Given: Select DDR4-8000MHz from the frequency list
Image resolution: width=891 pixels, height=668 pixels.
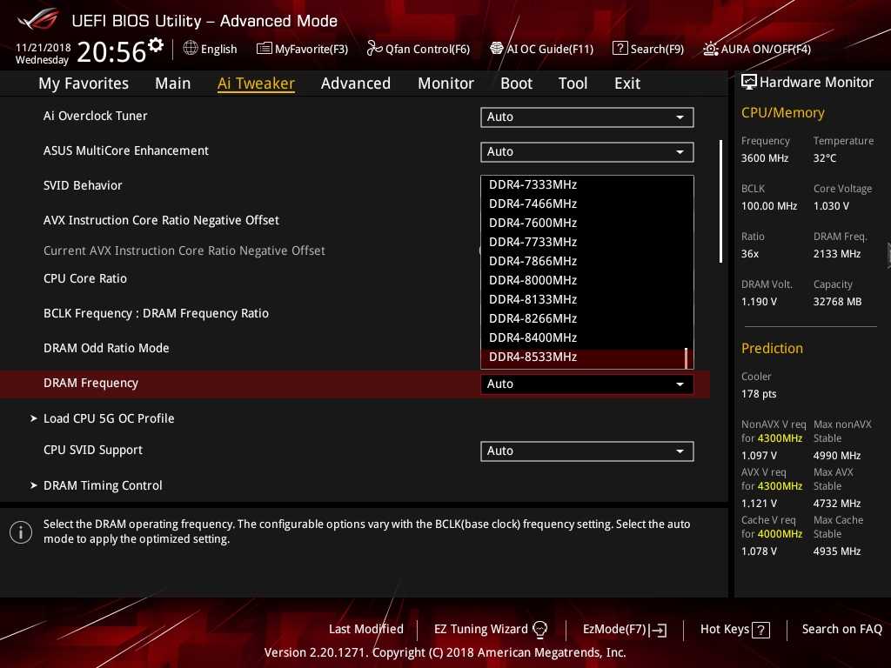Looking at the screenshot, I should (x=533, y=280).
